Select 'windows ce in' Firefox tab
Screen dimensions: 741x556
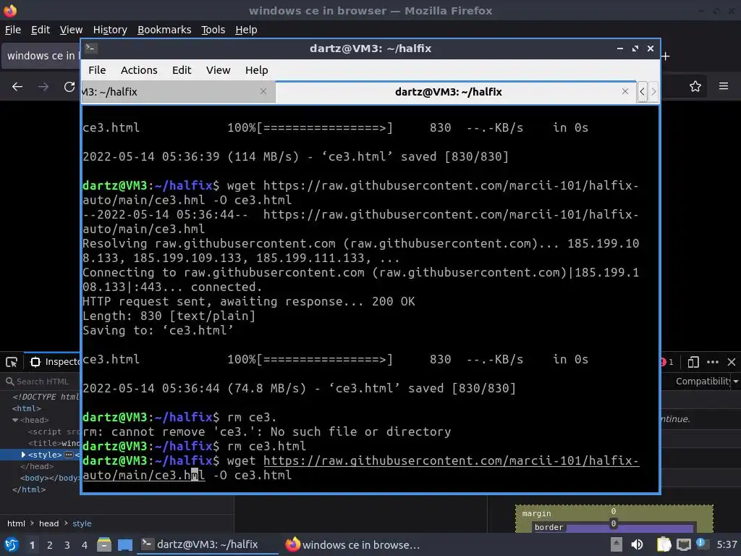click(x=41, y=56)
